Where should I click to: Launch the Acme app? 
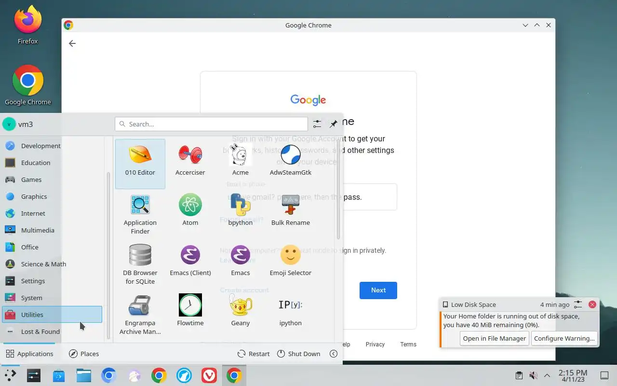(x=241, y=164)
